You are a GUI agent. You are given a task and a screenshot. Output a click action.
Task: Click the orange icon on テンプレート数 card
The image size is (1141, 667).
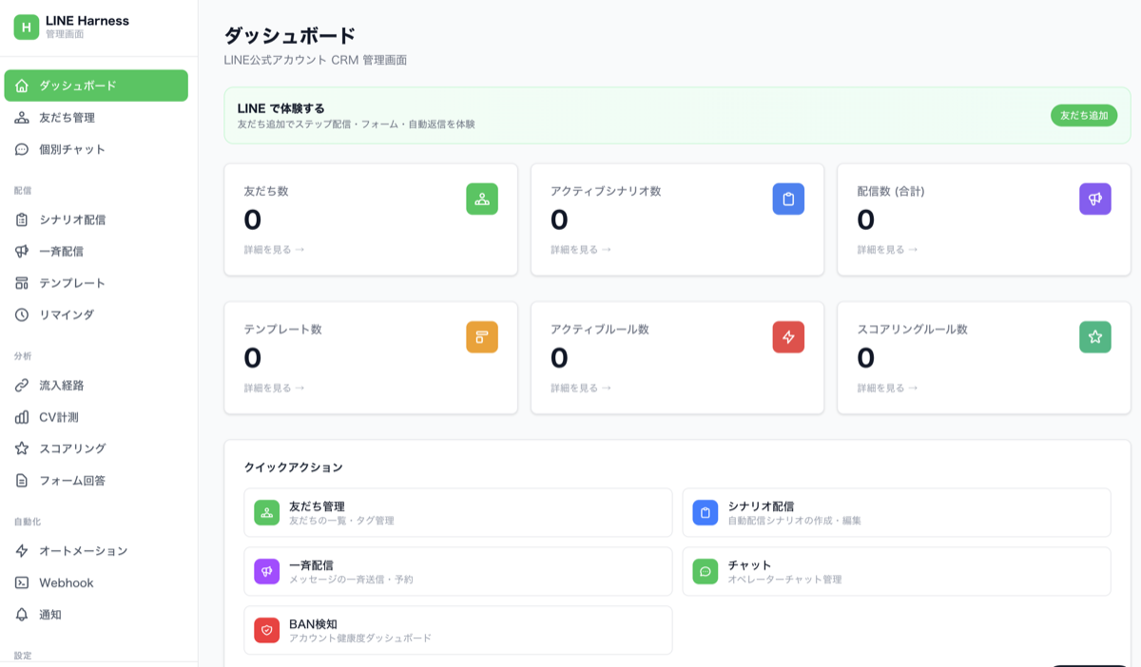(x=482, y=336)
